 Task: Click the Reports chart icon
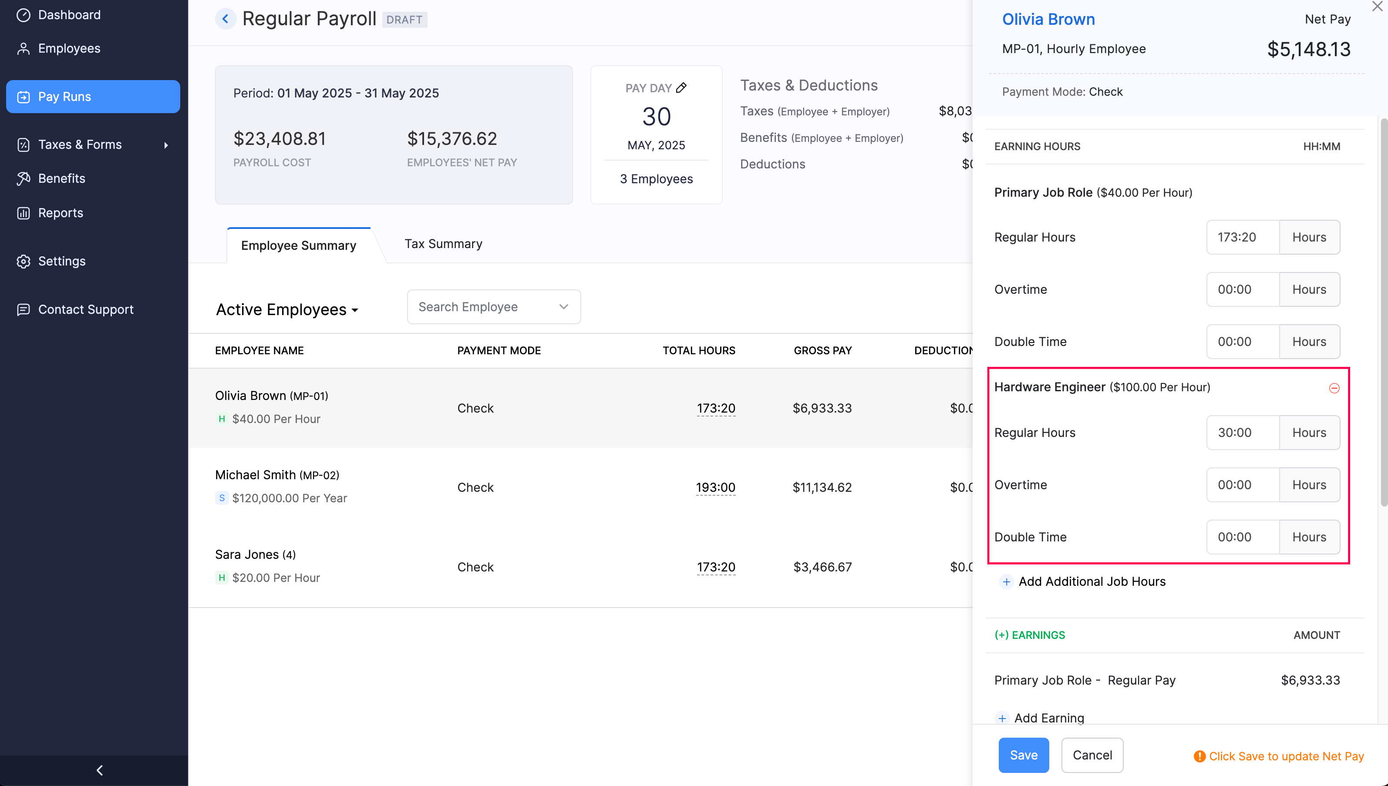[23, 213]
